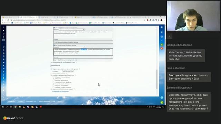Toggle use as SMS provider in CRM
This screenshot has height=124, width=221.
coord(51,62)
